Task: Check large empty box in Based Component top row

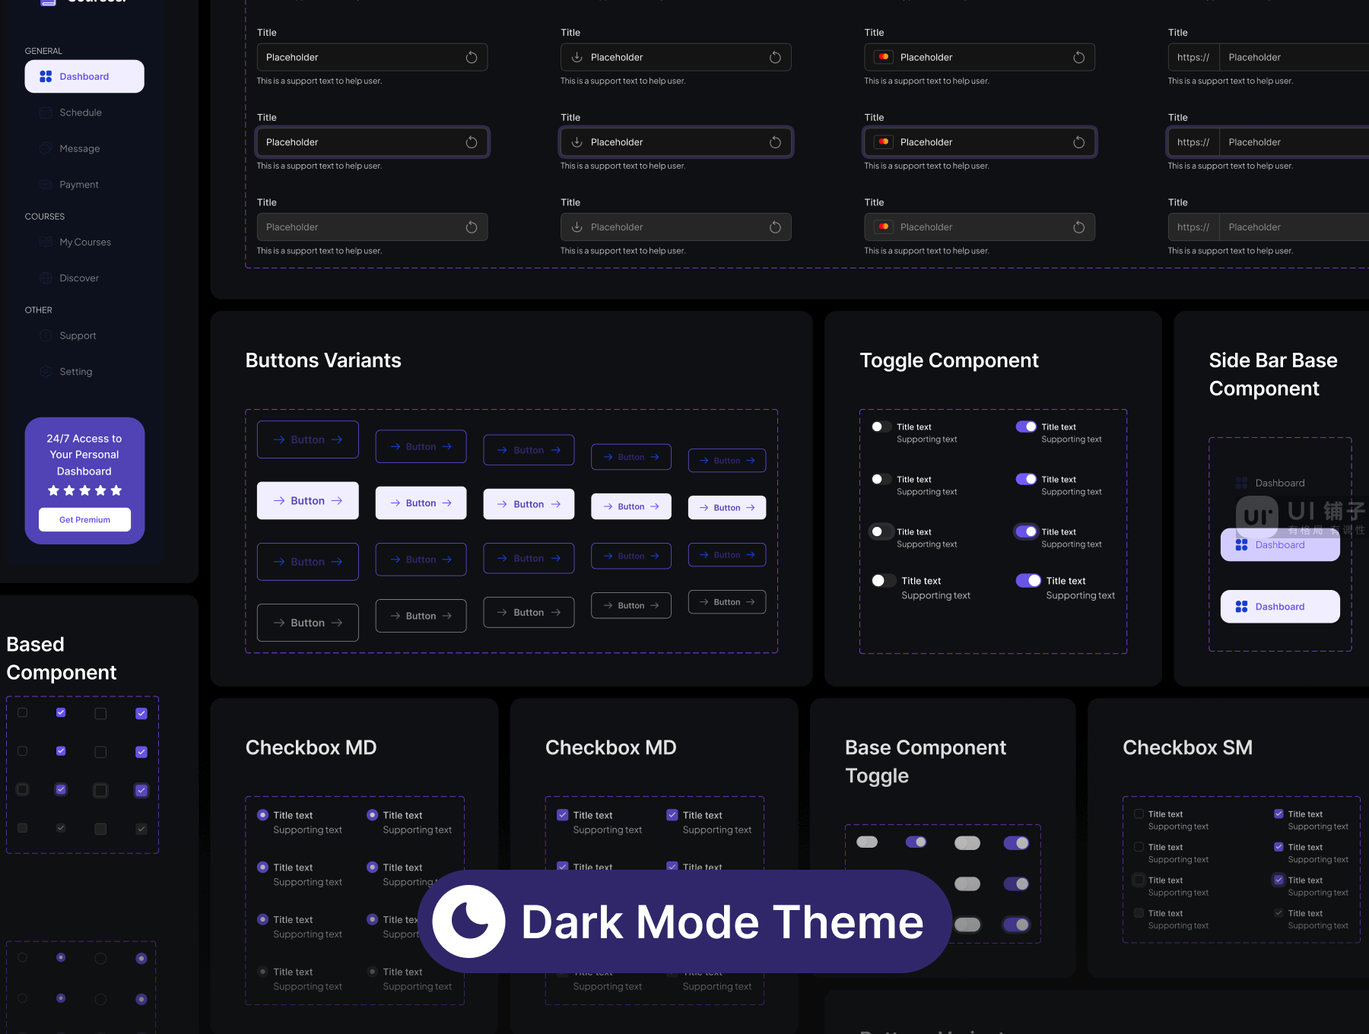Action: (100, 713)
